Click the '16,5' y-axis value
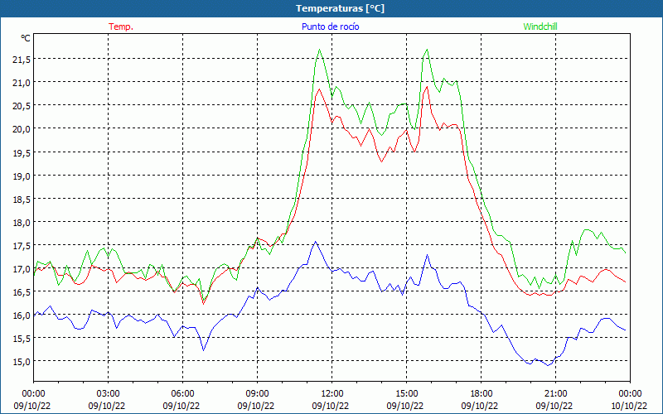 click(22, 292)
